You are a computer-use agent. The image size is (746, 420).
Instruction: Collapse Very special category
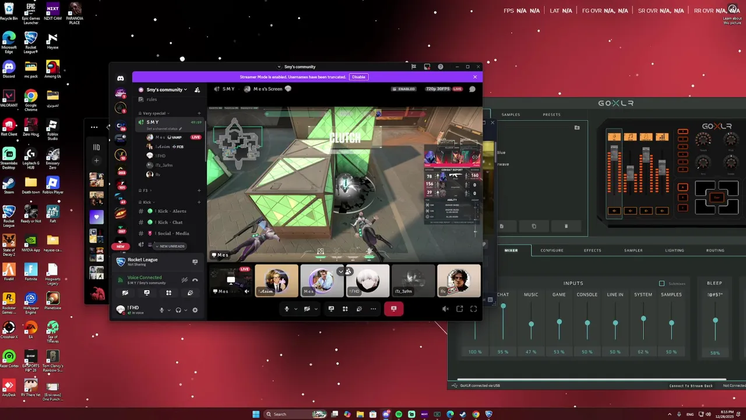(x=154, y=113)
